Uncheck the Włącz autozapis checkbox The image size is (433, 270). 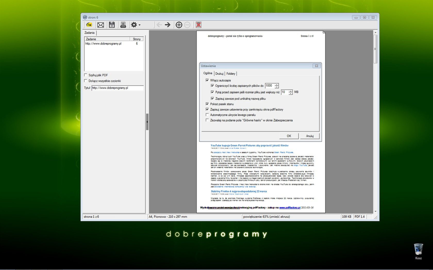(207, 80)
